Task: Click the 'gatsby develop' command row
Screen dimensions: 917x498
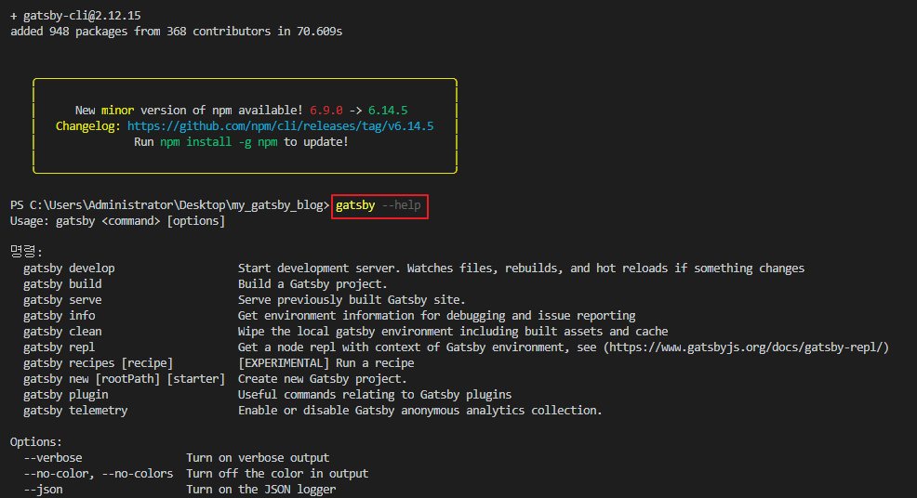Action: [x=69, y=269]
